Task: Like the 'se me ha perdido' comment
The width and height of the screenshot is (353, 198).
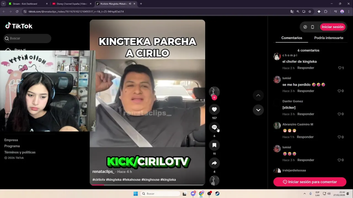Action: [339, 91]
